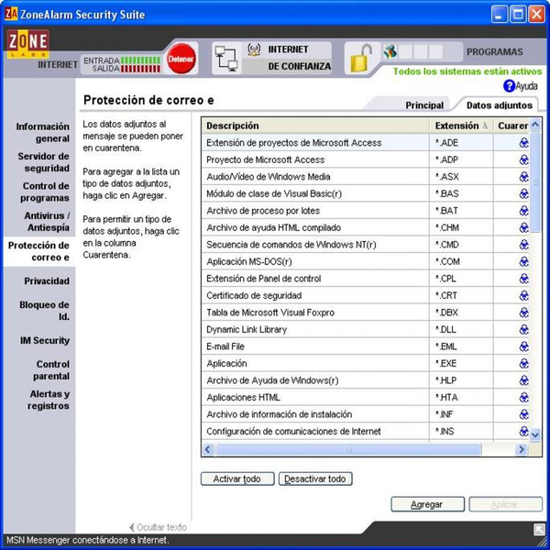Click the horizontal scrollbar thumb
The height and width of the screenshot is (550, 550).
click(x=348, y=449)
